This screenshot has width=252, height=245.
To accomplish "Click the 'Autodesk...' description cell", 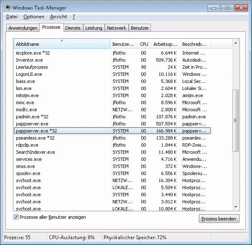I will [194, 60].
